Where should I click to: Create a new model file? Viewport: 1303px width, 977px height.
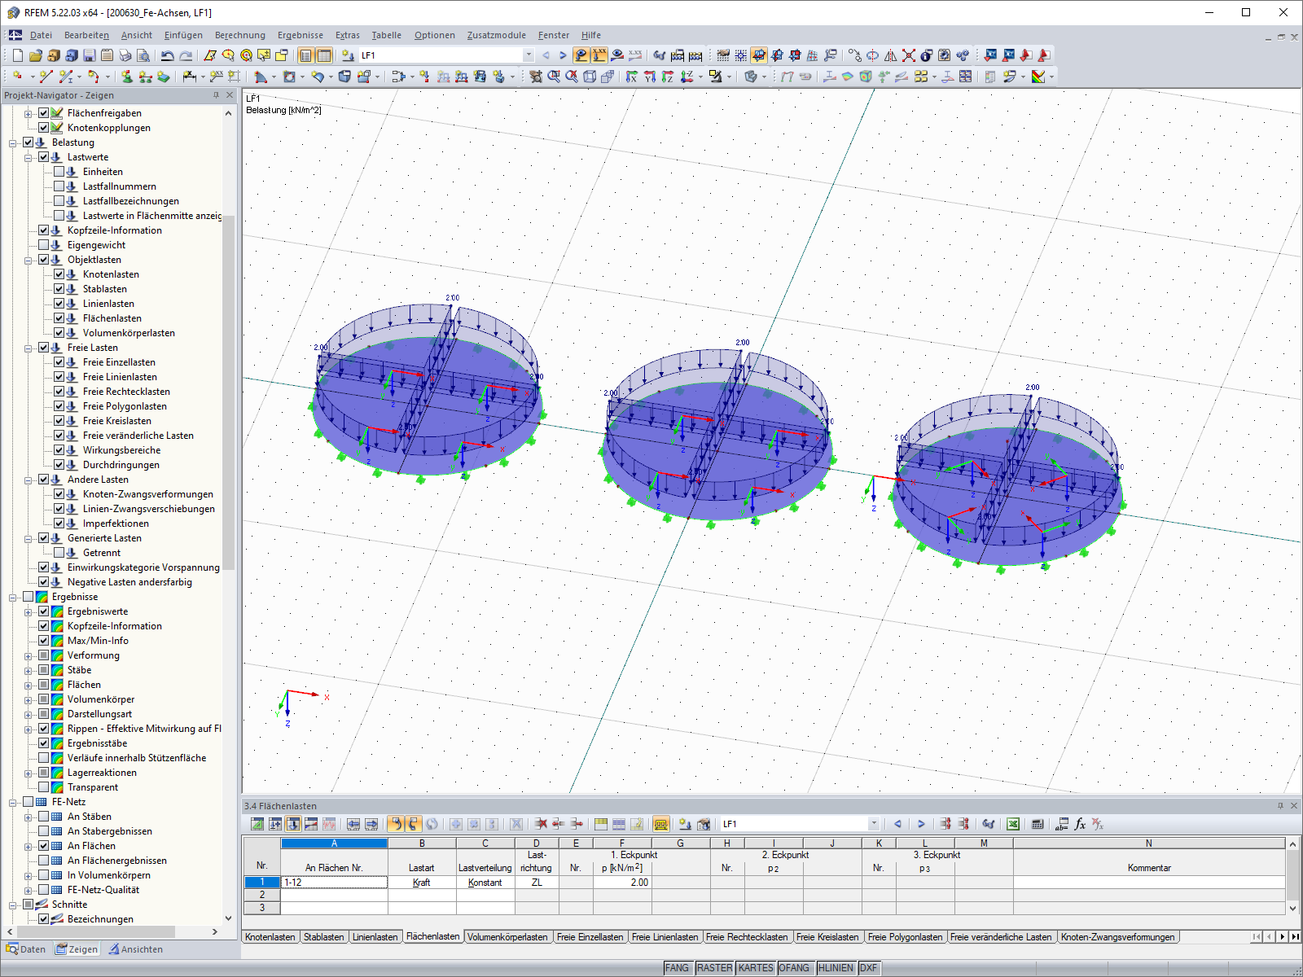17,55
